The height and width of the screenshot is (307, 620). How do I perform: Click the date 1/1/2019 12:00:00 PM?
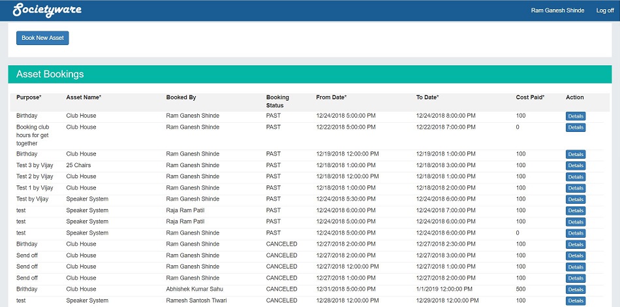(444, 289)
